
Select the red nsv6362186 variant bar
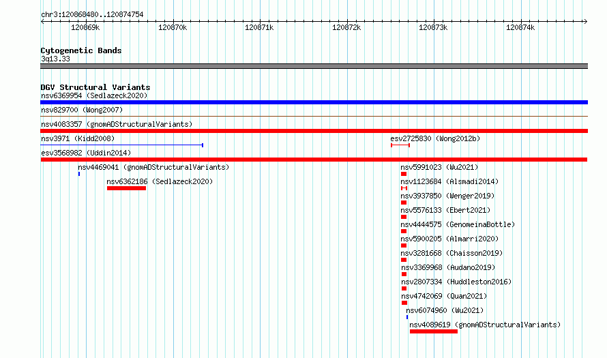point(127,188)
